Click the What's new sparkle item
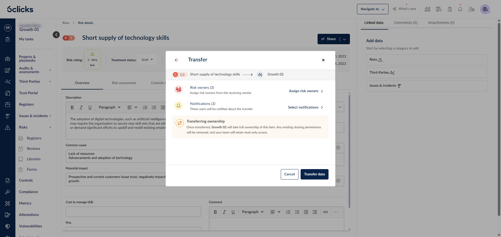Viewport: 501px width, 237px height. point(404,9)
